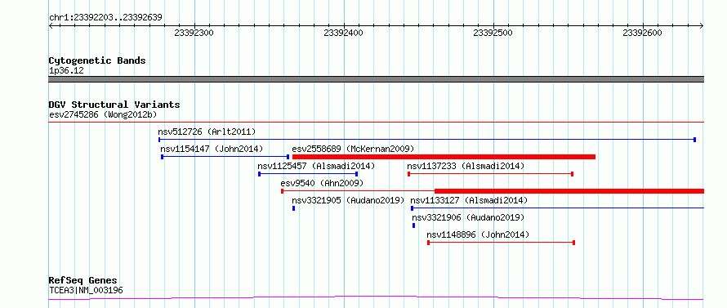Click the DGV Structural Variants track title
This screenshot has width=727, height=308.
(114, 105)
